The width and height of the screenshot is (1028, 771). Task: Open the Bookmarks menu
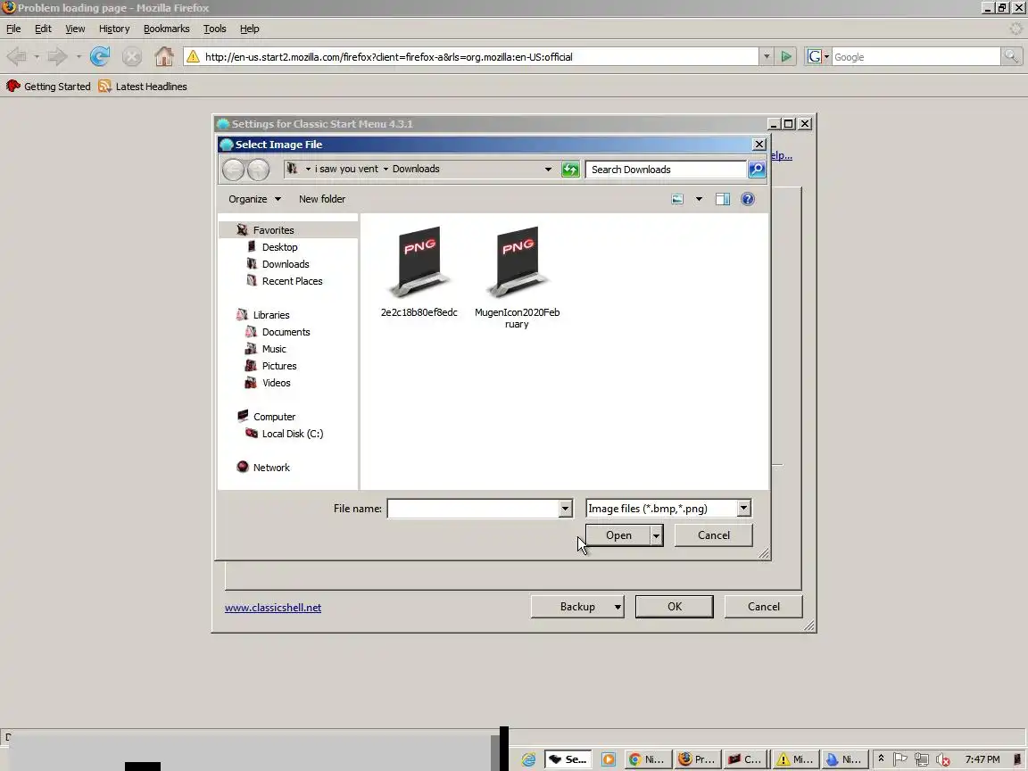[167, 29]
